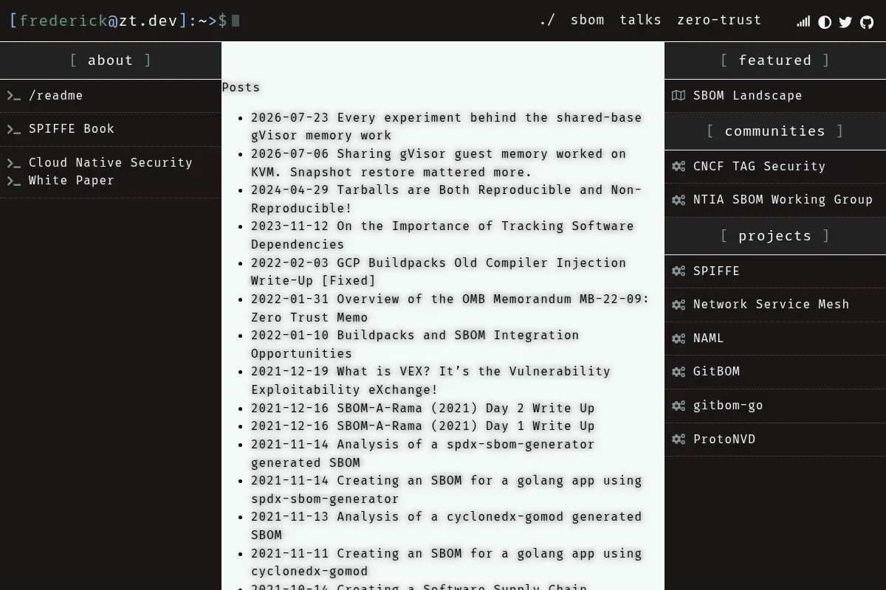Open the NAML project link
The height and width of the screenshot is (590, 886).
pos(709,339)
